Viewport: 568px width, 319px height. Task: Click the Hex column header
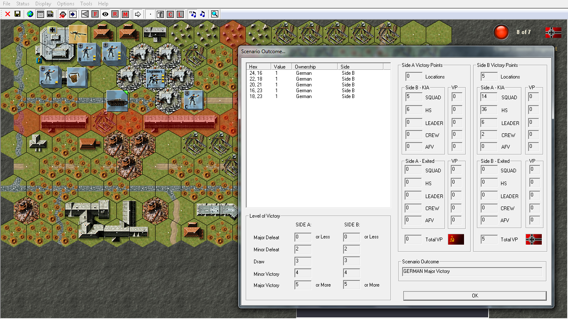[x=259, y=66]
